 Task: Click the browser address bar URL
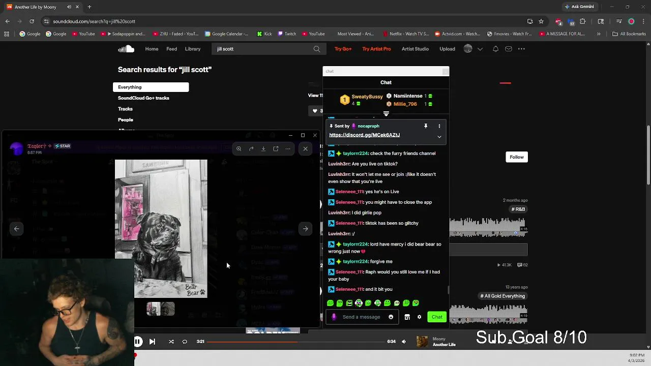click(x=94, y=21)
